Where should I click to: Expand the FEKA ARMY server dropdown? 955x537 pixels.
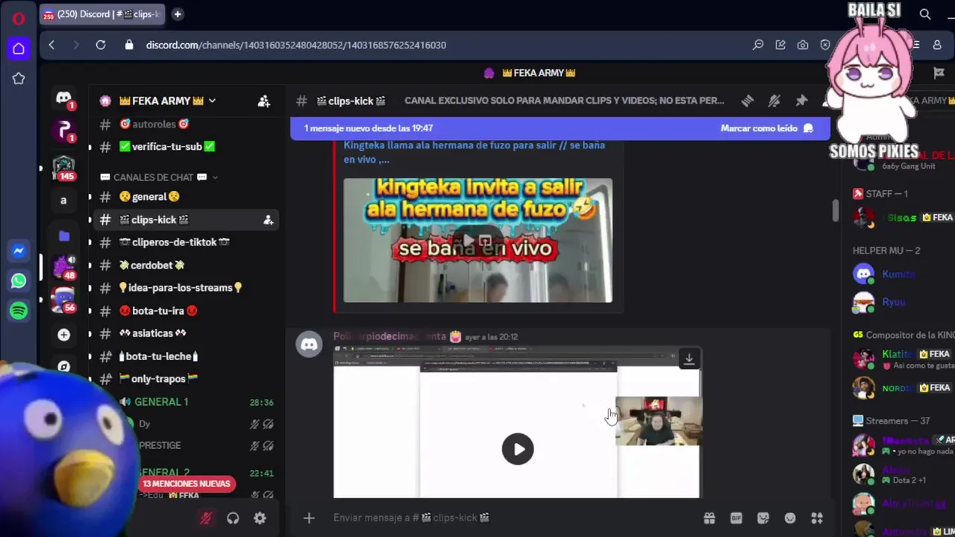tap(212, 101)
